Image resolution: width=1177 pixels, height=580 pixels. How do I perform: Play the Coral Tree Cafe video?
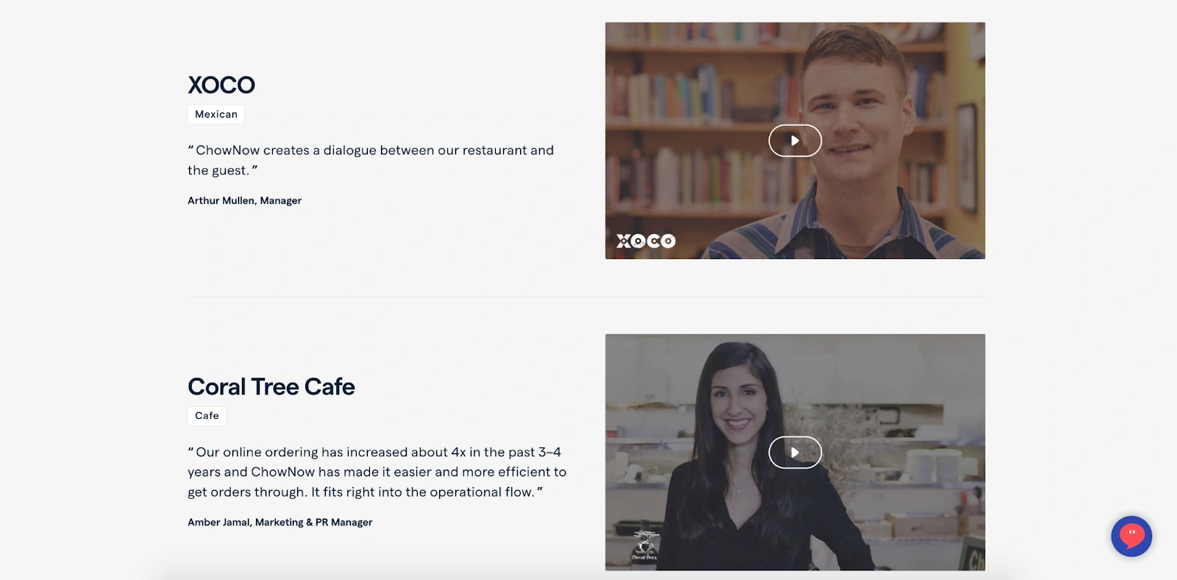[794, 453]
